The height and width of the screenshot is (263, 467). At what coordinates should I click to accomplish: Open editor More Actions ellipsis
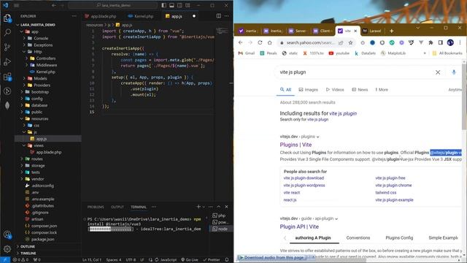(227, 16)
